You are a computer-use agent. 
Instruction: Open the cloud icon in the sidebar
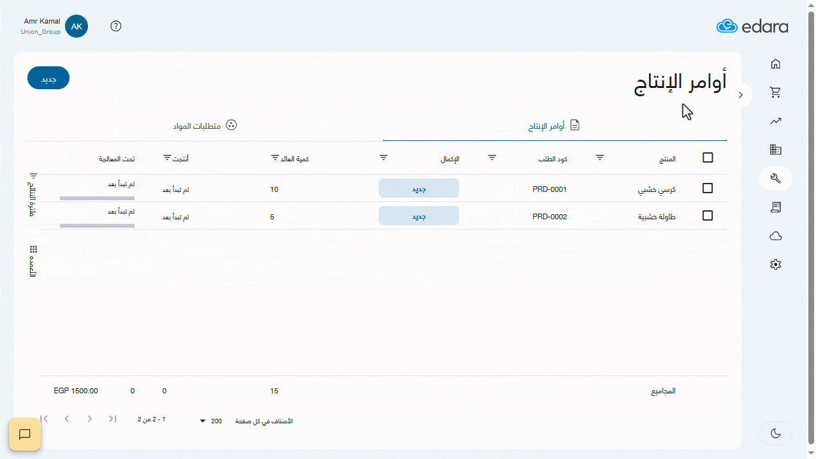tap(776, 236)
